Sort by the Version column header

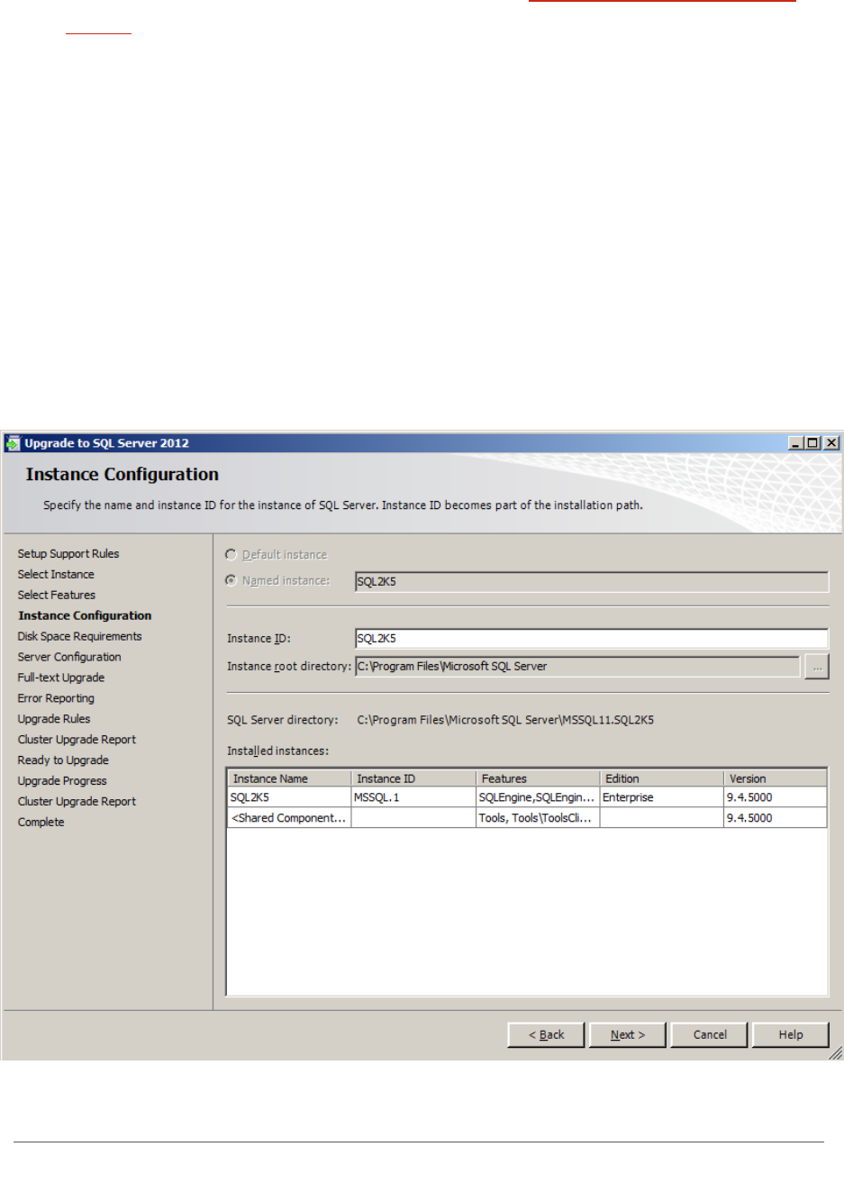tap(776, 778)
